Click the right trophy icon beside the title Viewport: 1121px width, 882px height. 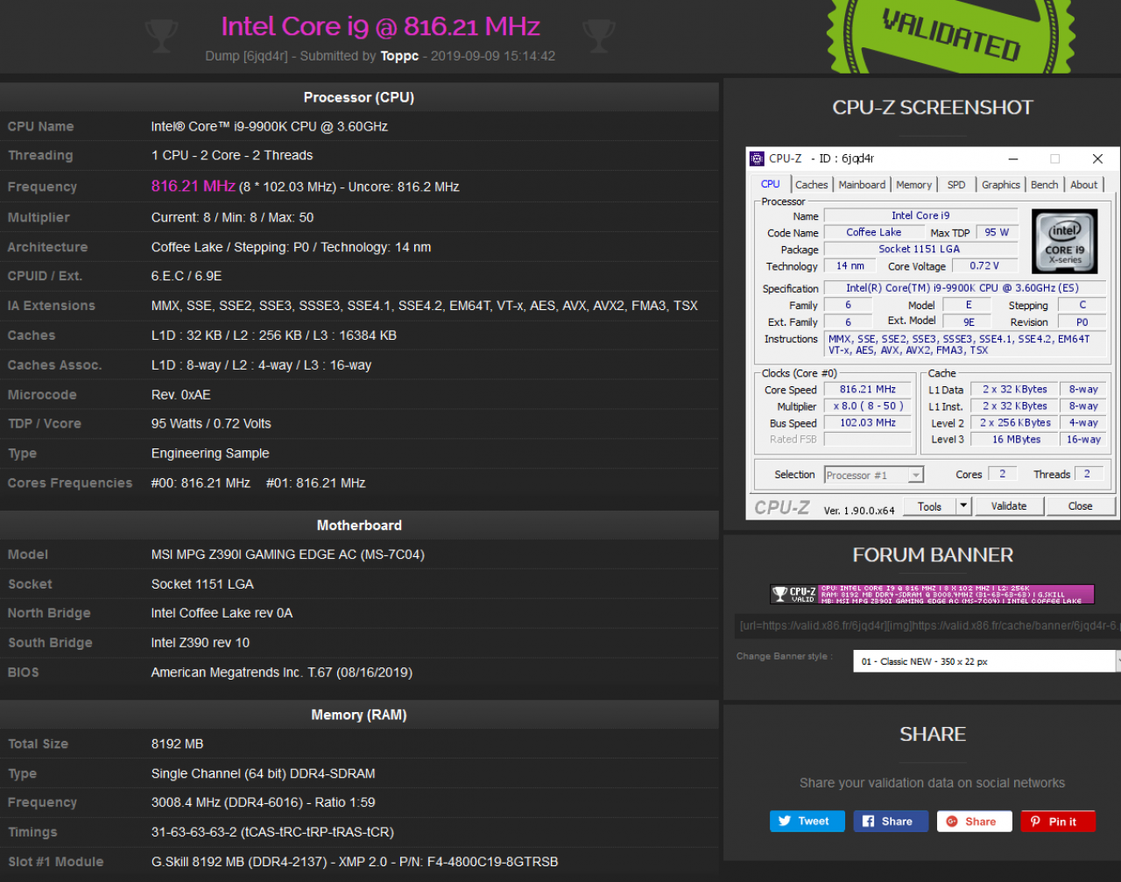598,36
